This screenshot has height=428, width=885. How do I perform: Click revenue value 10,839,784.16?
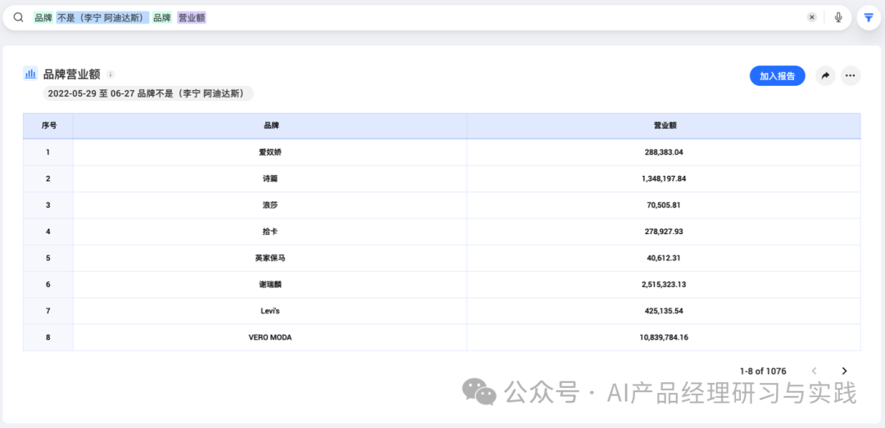point(665,337)
